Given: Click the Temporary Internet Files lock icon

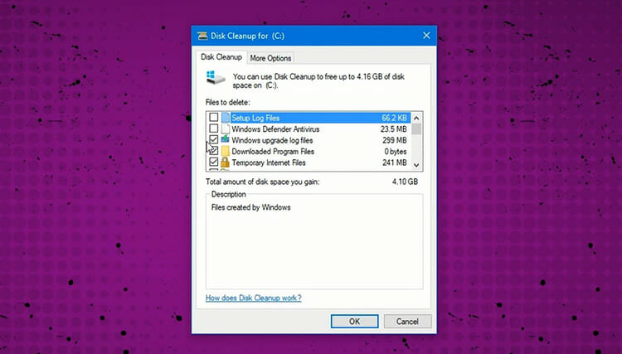Looking at the screenshot, I should (226, 162).
